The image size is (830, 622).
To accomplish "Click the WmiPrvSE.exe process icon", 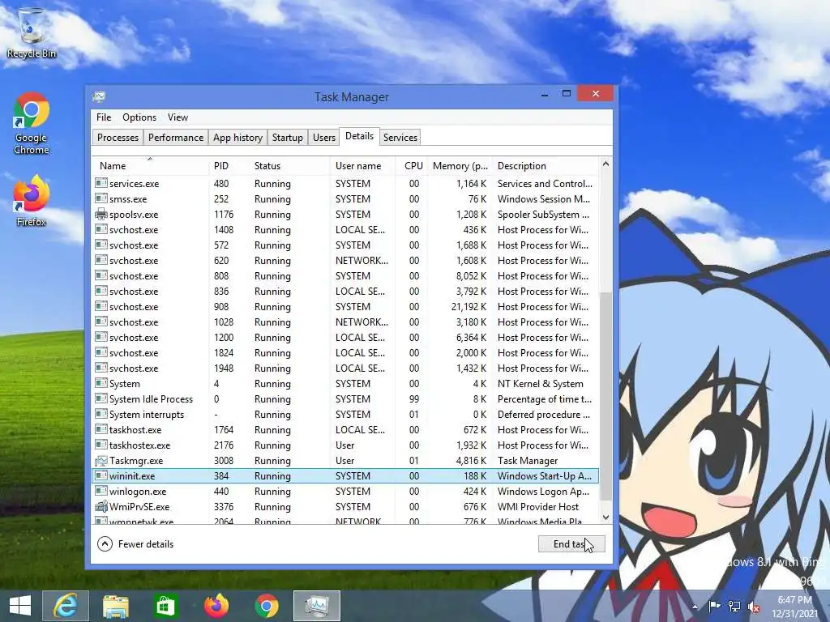I will [101, 507].
